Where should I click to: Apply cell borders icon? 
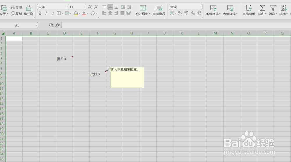click(x=59, y=13)
